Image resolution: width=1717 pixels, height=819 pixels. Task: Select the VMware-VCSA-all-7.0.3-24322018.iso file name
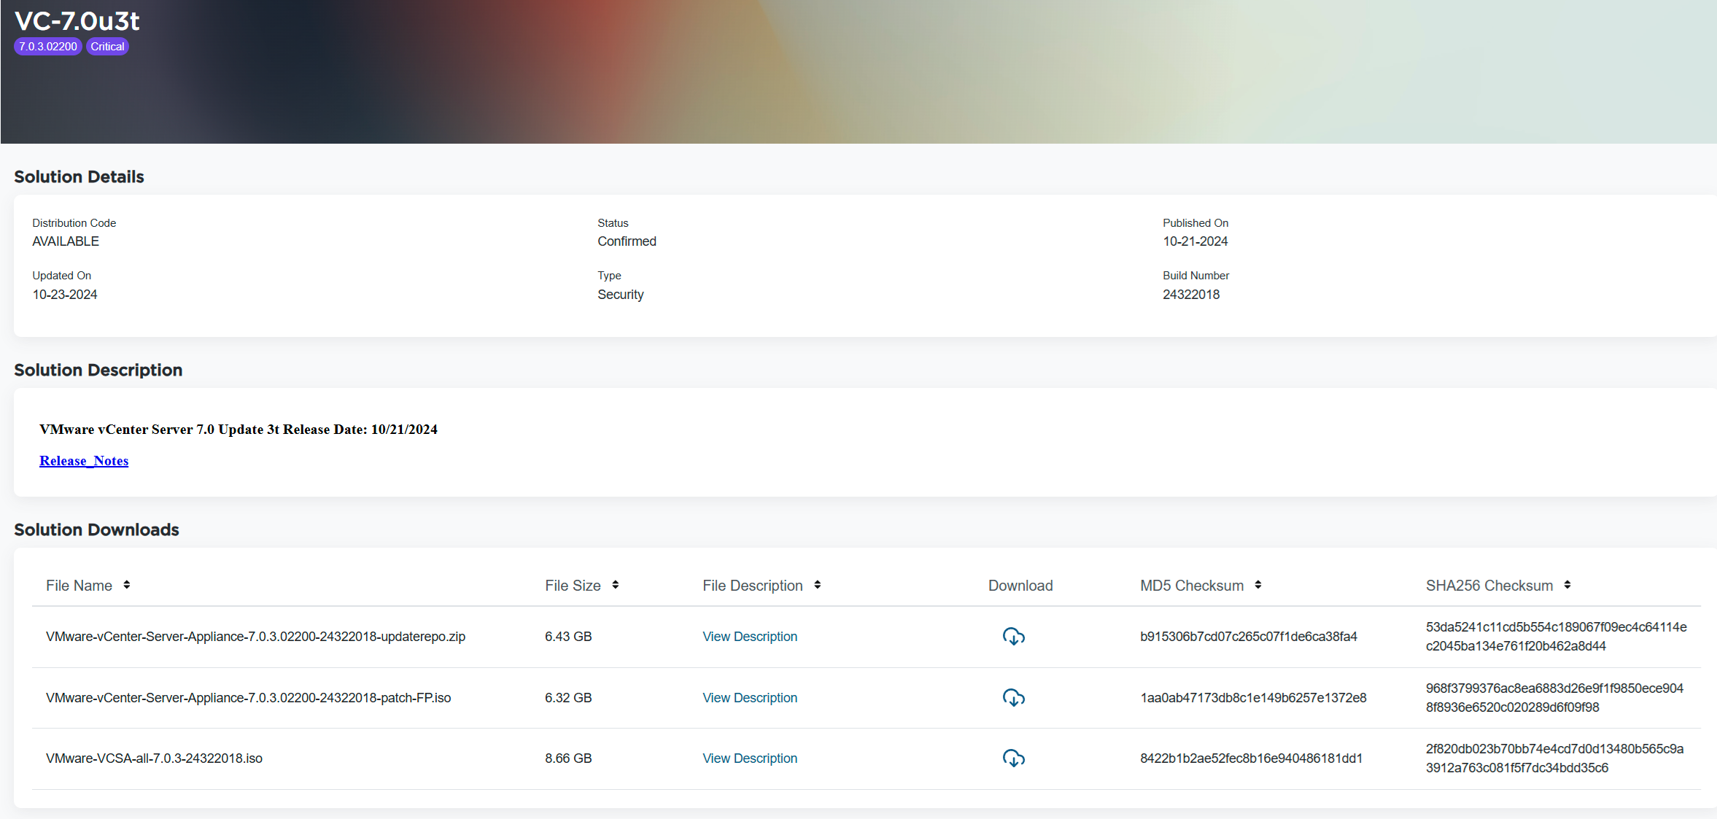tap(154, 758)
